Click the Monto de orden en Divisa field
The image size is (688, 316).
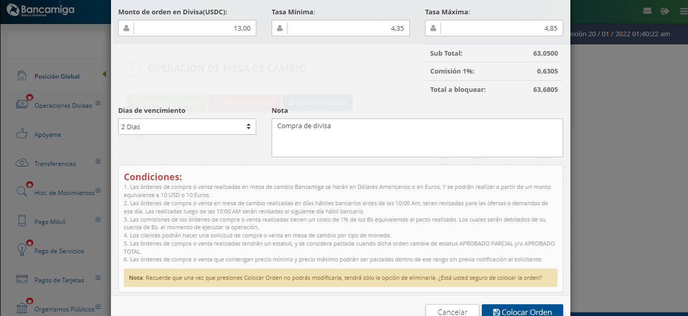[194, 28]
